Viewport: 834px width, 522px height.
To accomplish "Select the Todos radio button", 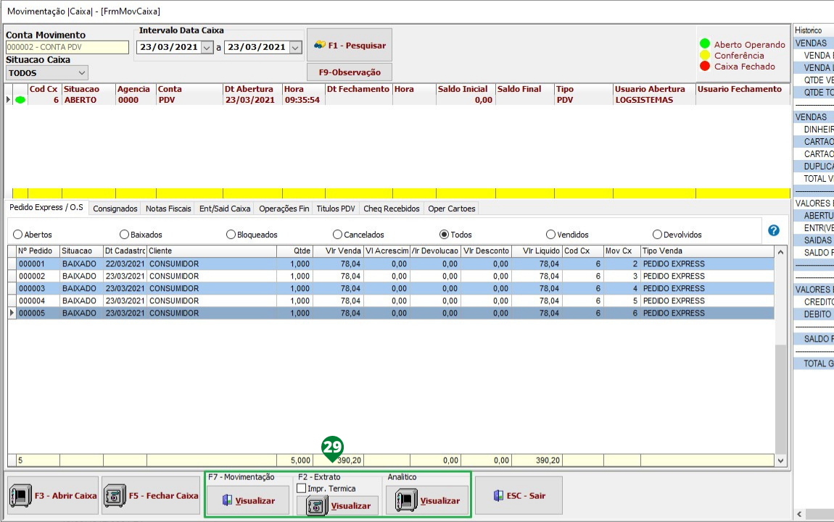I will tap(444, 234).
